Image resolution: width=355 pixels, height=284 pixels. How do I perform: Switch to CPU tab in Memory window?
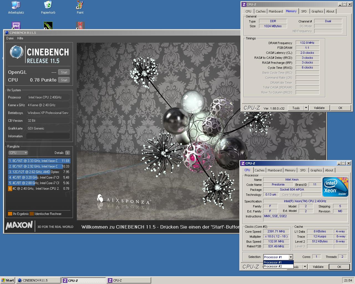point(248,11)
